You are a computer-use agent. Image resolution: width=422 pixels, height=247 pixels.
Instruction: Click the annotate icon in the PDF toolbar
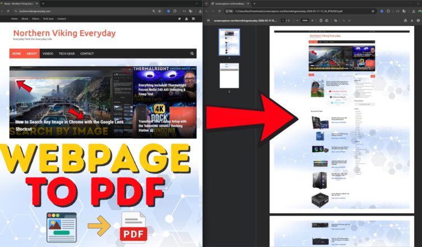coord(336,20)
